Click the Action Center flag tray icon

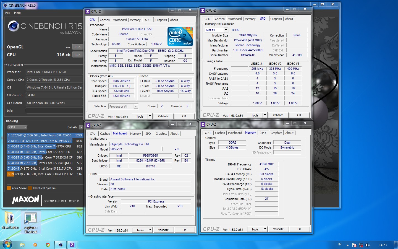pyautogui.click(x=354, y=245)
